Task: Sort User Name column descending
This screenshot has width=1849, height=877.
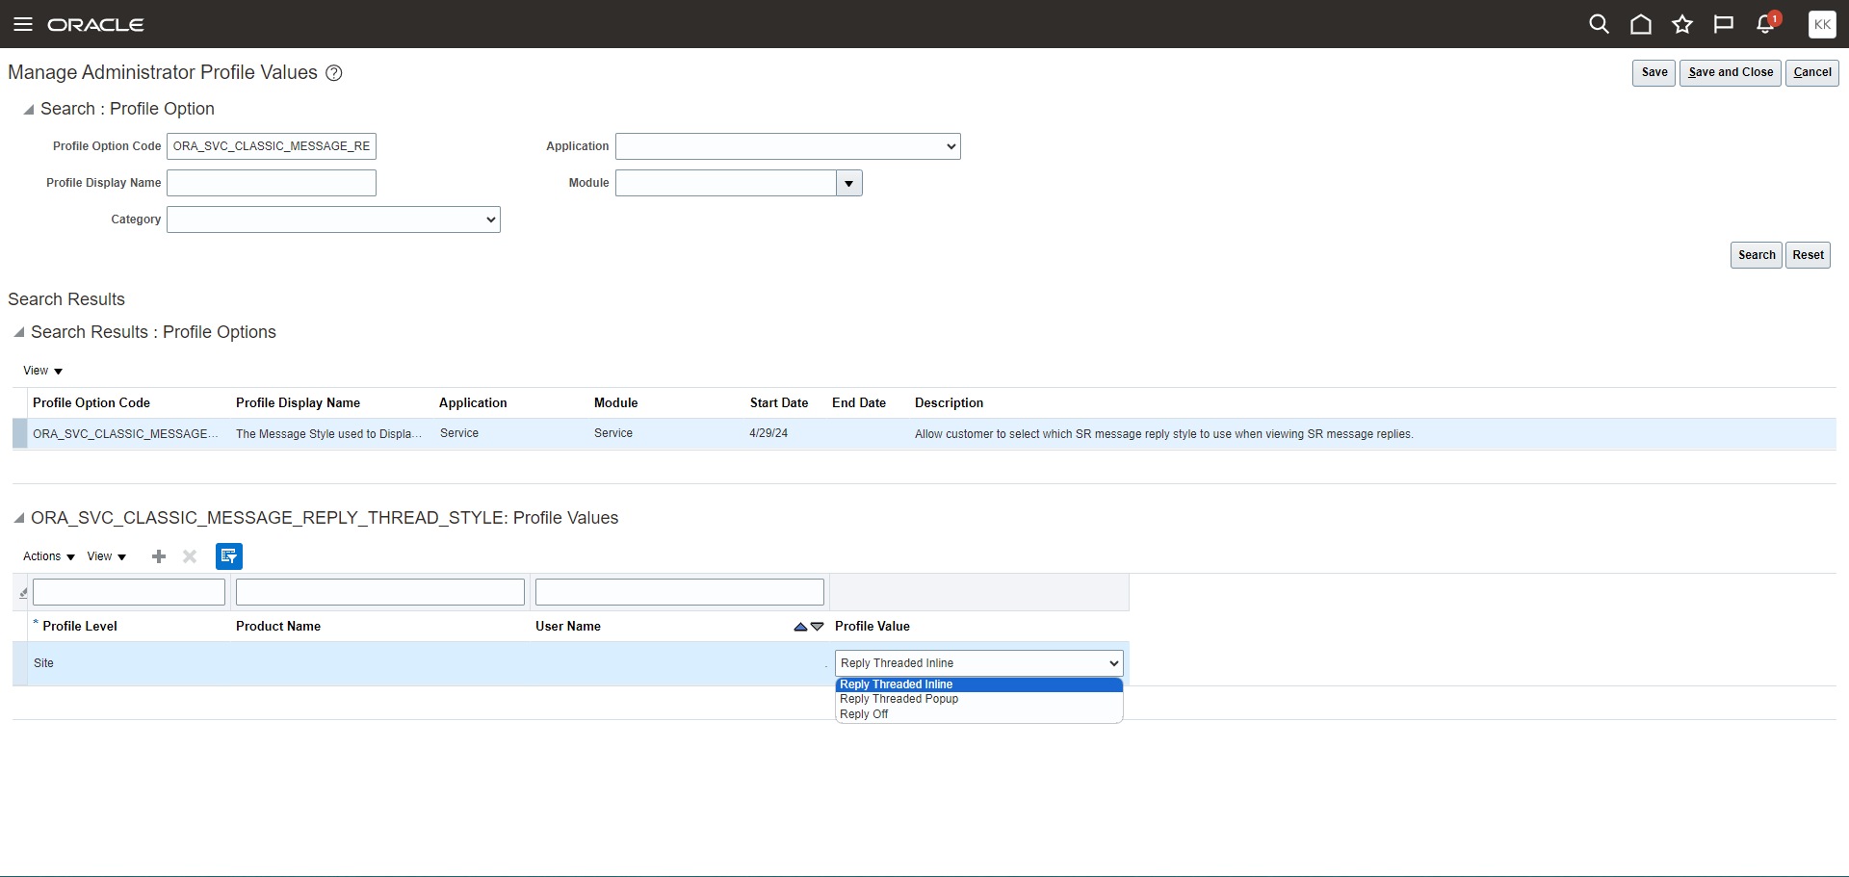Action: point(818,627)
